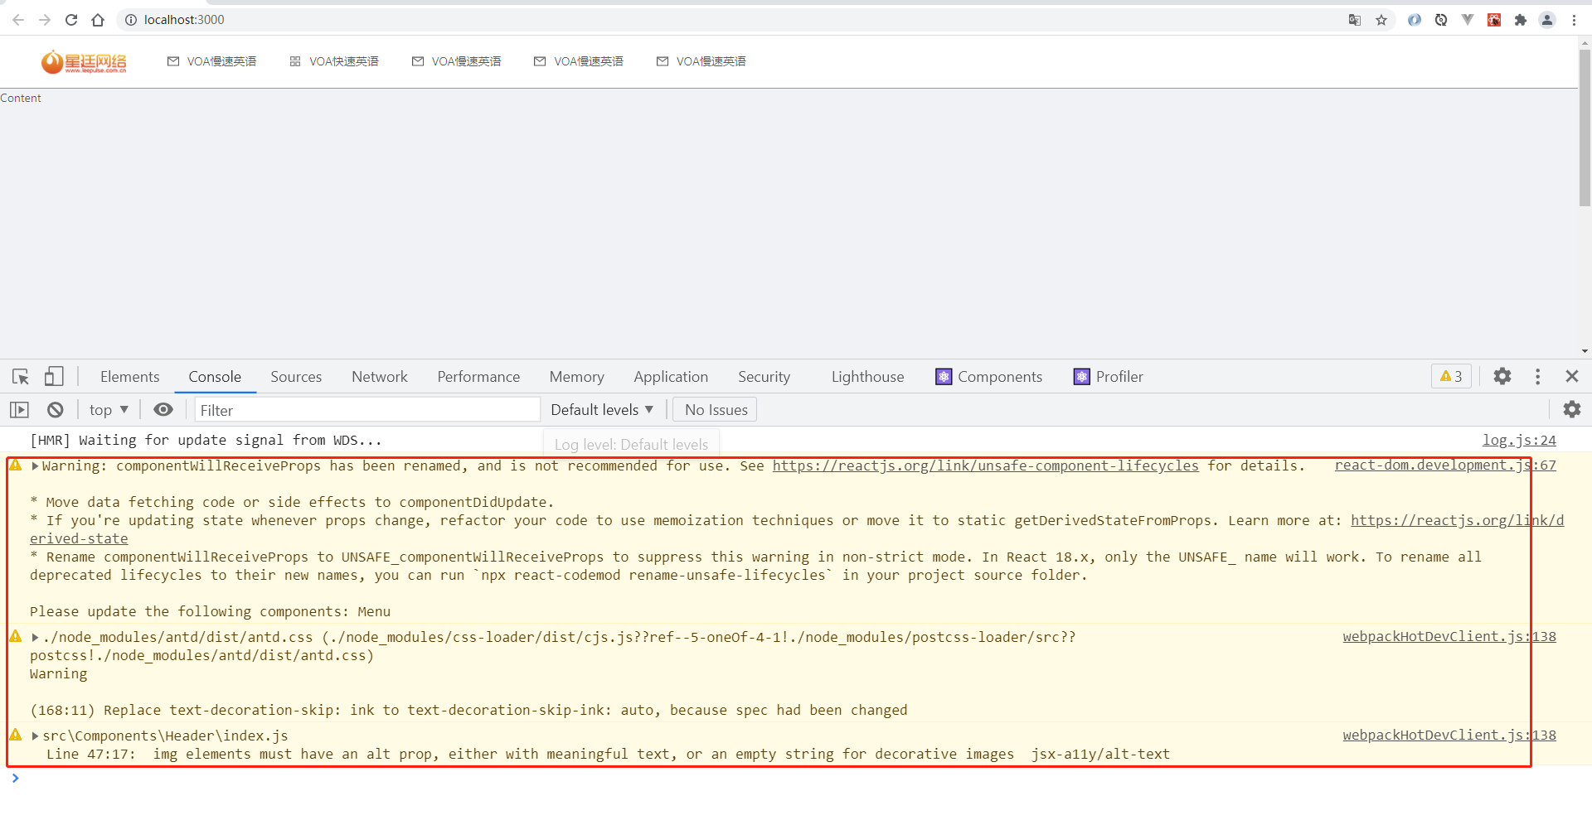Show the console sidebar
Image resolution: width=1592 pixels, height=820 pixels.
coord(19,410)
